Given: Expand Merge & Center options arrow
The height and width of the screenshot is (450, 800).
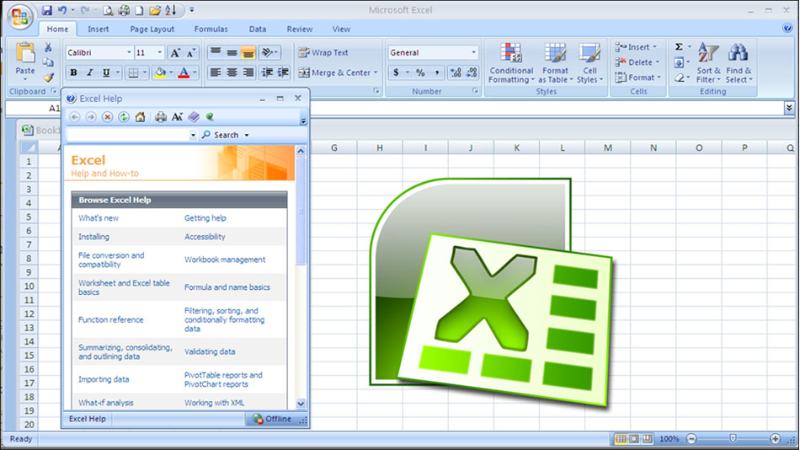Looking at the screenshot, I should tap(376, 72).
